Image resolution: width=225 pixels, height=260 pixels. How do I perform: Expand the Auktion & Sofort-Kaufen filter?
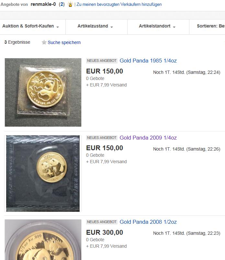click(30, 26)
